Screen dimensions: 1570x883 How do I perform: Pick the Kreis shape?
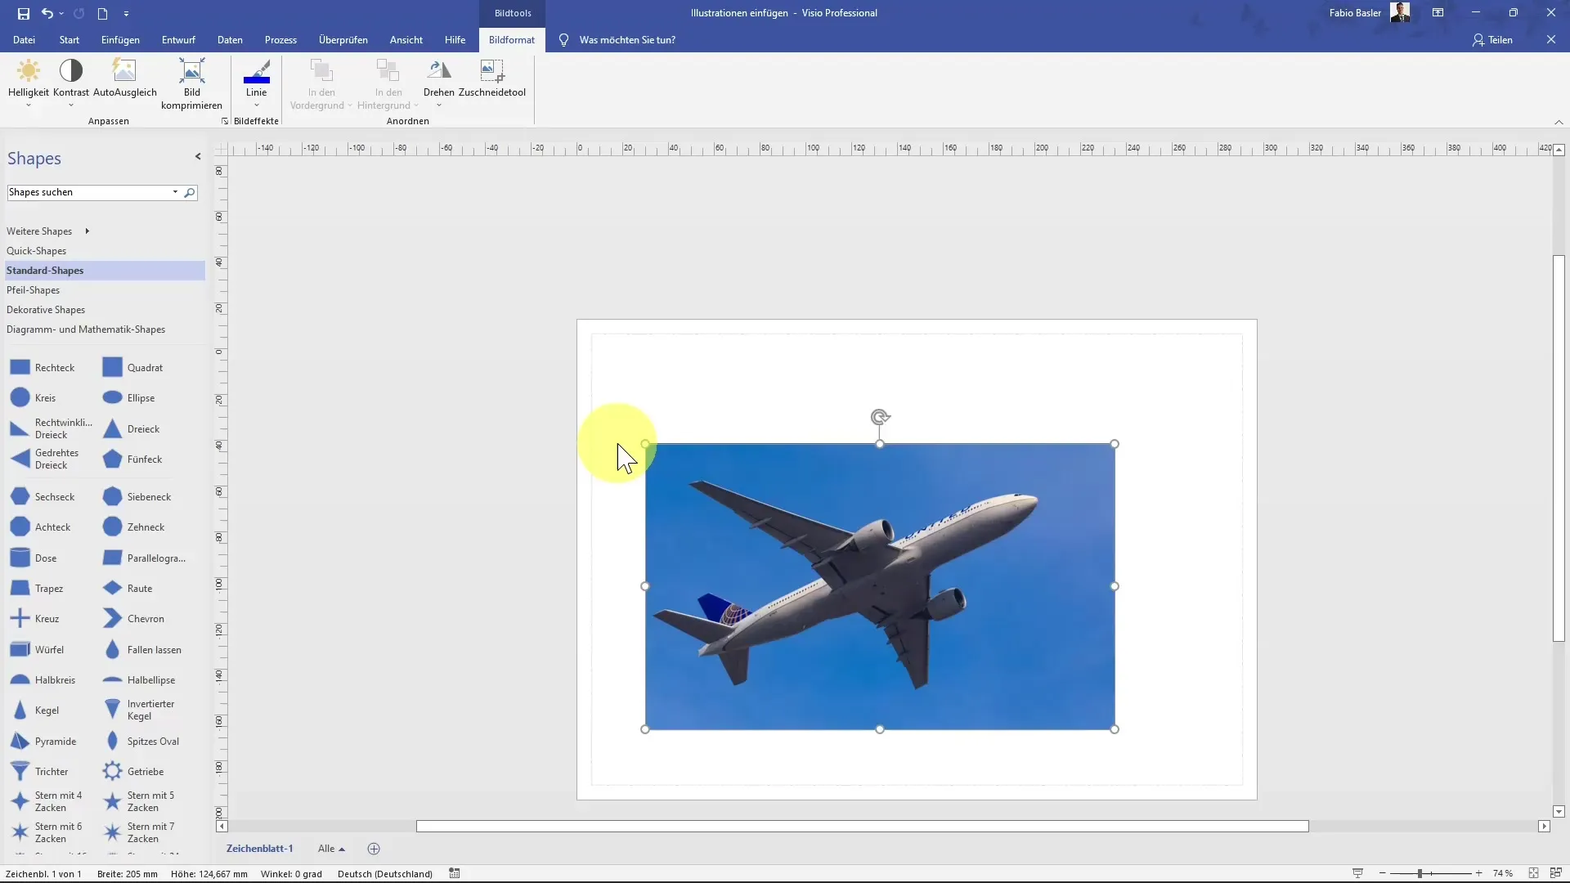pyautogui.click(x=34, y=398)
